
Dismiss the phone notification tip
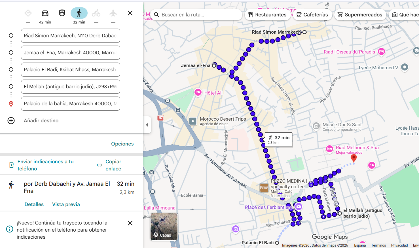pos(130,223)
